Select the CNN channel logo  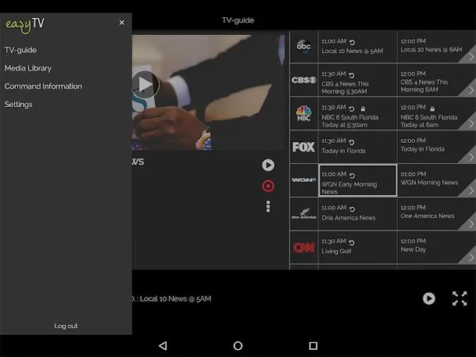click(304, 247)
